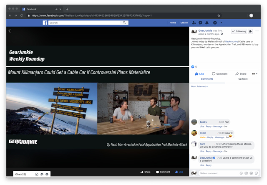Open Kurt's name link
This screenshot has width=267, height=185.
point(202,144)
